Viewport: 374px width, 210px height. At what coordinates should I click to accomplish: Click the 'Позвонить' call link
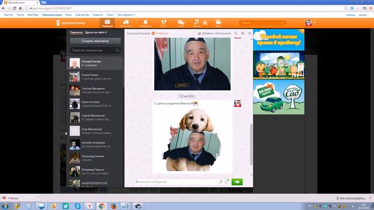pyautogui.click(x=160, y=33)
